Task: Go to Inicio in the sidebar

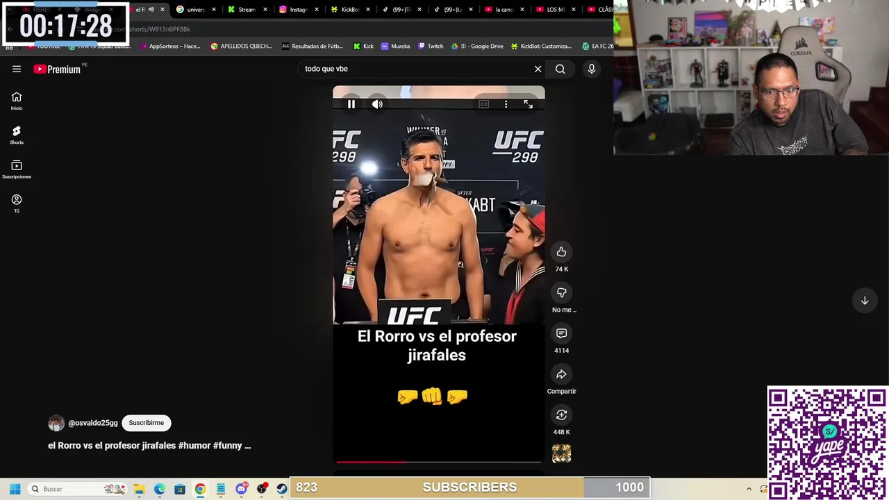Action: click(x=17, y=101)
